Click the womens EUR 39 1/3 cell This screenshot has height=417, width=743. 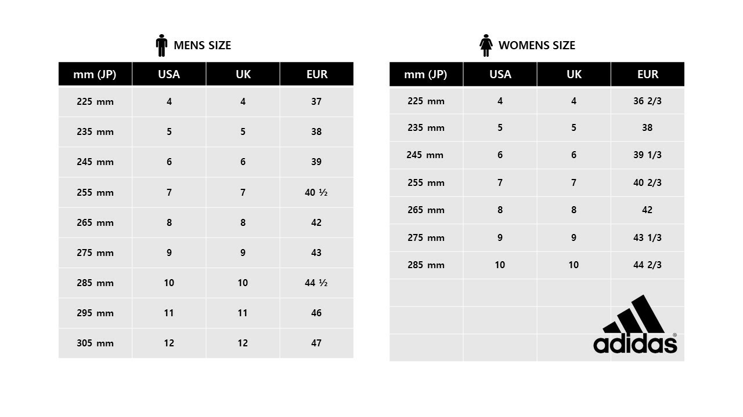click(647, 155)
